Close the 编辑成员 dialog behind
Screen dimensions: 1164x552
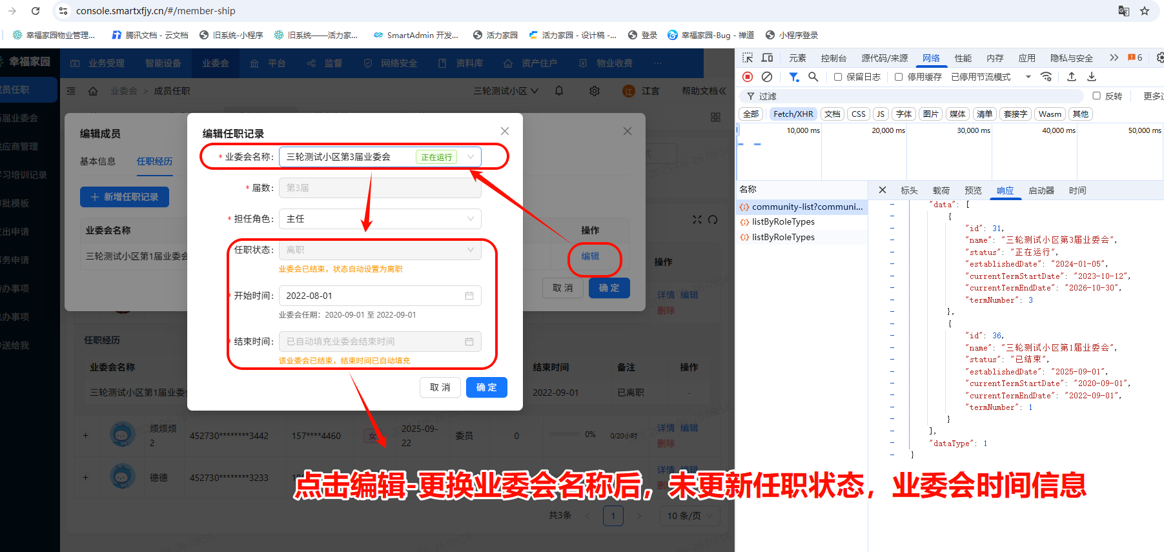[628, 131]
